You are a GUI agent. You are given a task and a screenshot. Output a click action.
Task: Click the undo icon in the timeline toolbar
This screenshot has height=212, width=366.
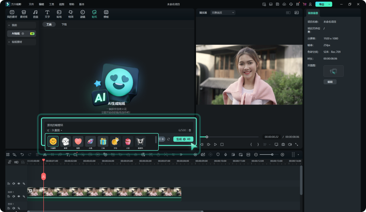pyautogui.click(x=22, y=154)
